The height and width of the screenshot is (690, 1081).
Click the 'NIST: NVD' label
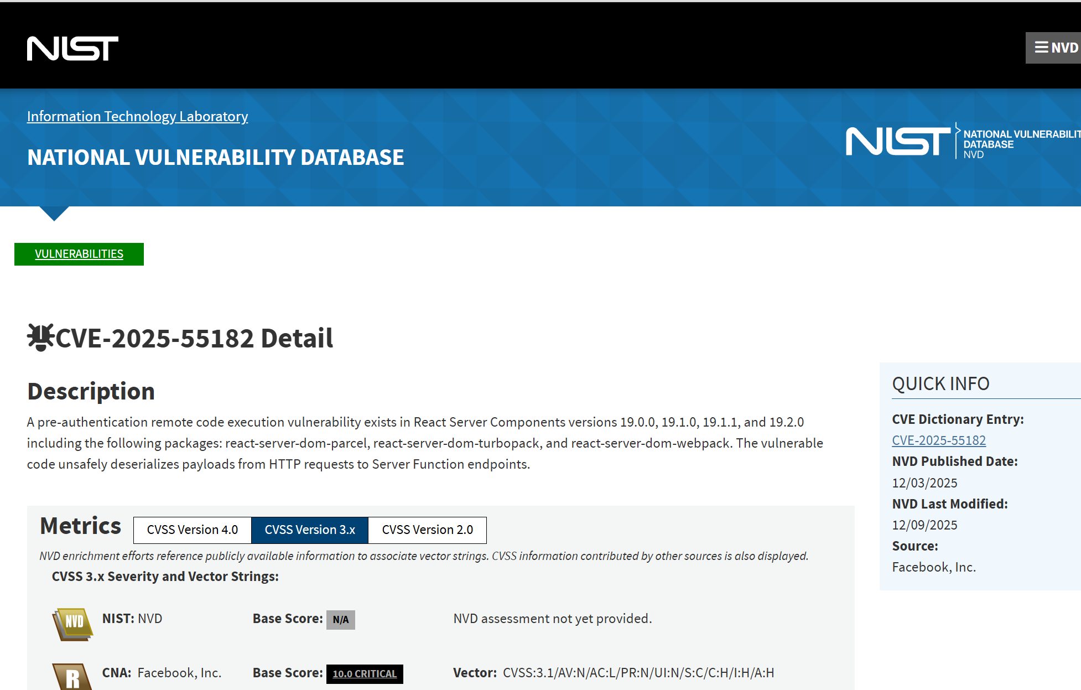pyautogui.click(x=132, y=619)
